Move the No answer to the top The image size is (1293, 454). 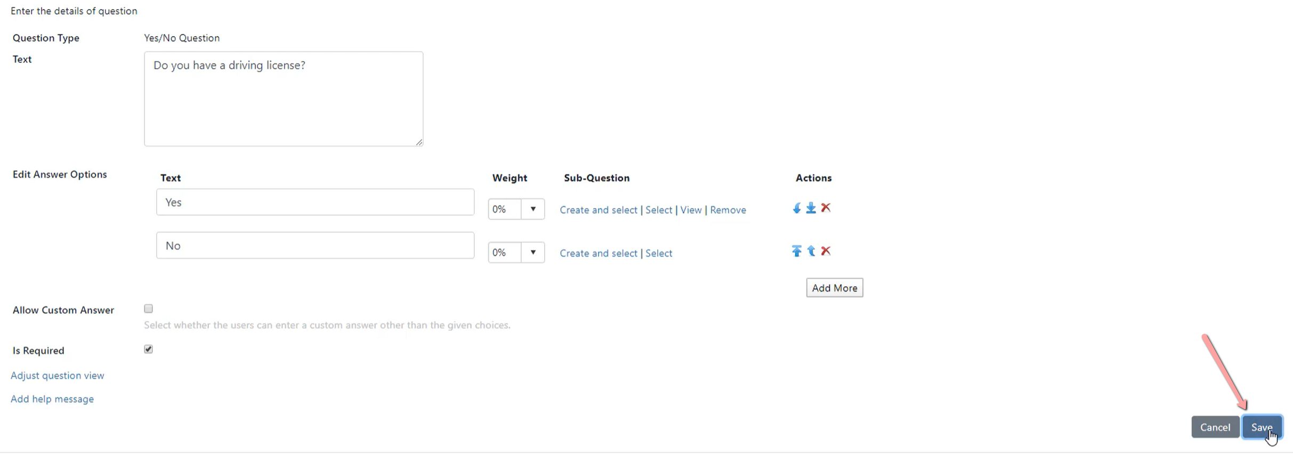pyautogui.click(x=796, y=251)
